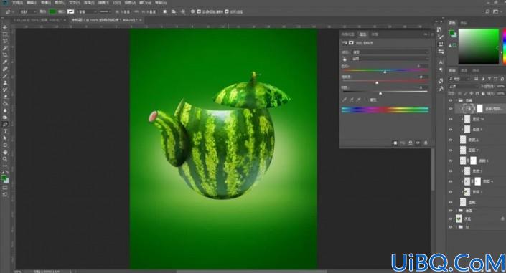Select the Clone Stamp tool
The width and height of the screenshot is (506, 273).
(5, 82)
